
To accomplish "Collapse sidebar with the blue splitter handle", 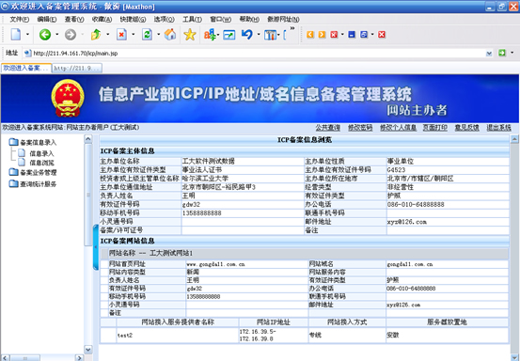I will pos(96,247).
